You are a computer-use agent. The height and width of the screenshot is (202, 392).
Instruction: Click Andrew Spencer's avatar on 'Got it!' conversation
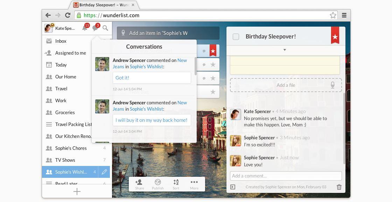102,64
